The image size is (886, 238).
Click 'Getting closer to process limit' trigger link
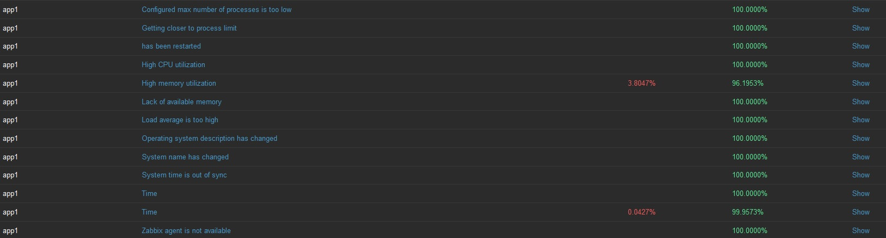click(x=189, y=28)
